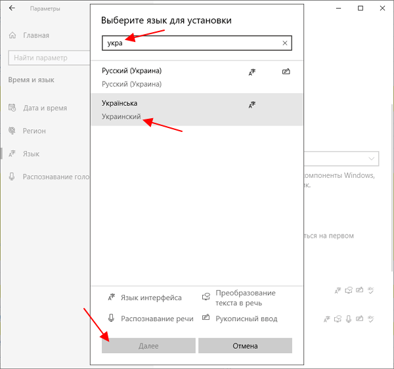This screenshot has height=369, width=394.
Task: Click the Язык интерфейса legend icon
Action: pyautogui.click(x=112, y=297)
